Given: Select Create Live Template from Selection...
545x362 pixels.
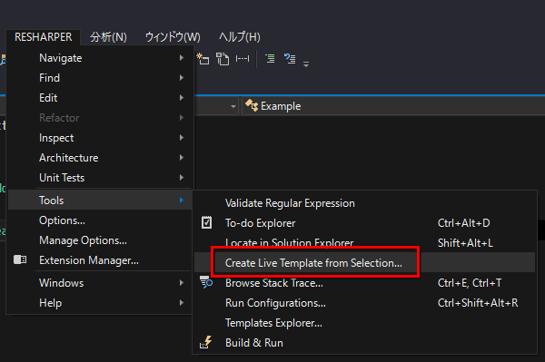Looking at the screenshot, I should (x=364, y=263).
